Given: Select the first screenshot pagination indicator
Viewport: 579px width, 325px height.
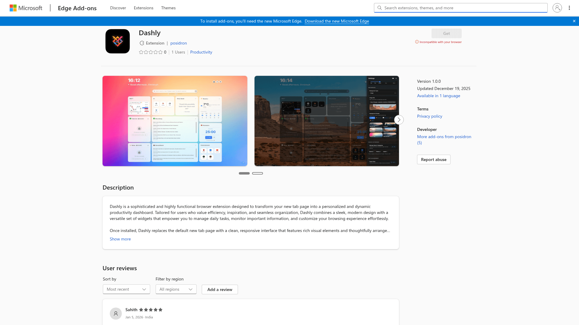Looking at the screenshot, I should tap(244, 173).
